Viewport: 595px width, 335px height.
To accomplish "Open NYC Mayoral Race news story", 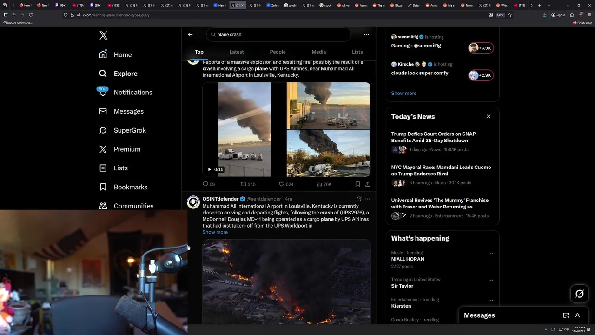I will 441,170.
